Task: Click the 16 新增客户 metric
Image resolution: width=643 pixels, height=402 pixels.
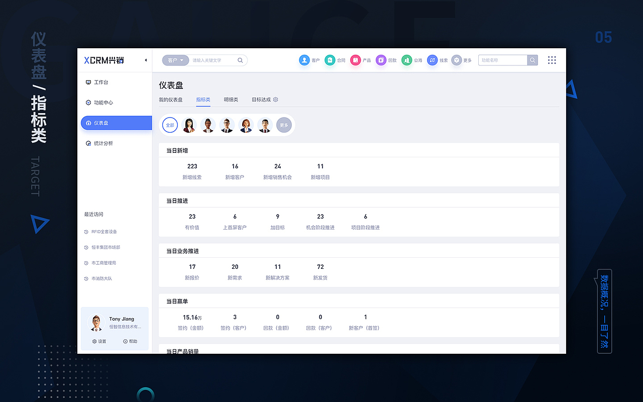Action: [x=235, y=171]
